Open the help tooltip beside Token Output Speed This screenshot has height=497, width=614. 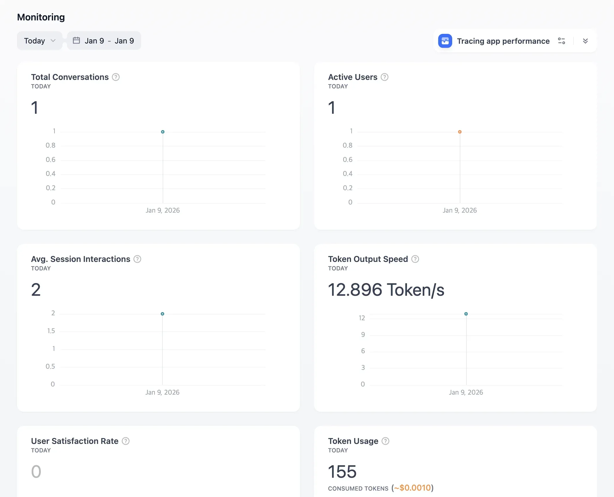pyautogui.click(x=416, y=259)
